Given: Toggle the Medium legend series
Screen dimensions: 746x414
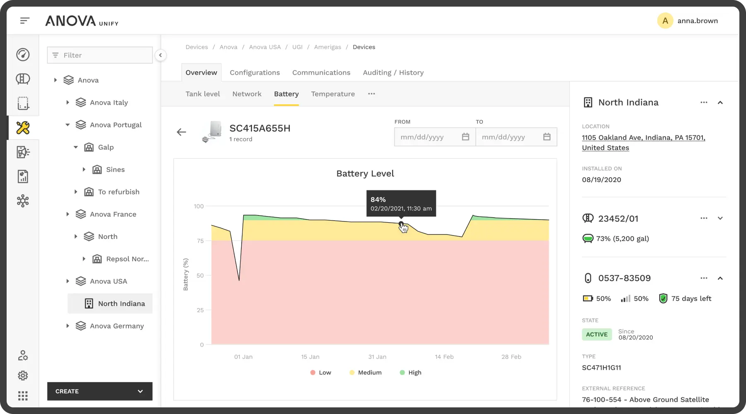Looking at the screenshot, I should point(365,373).
